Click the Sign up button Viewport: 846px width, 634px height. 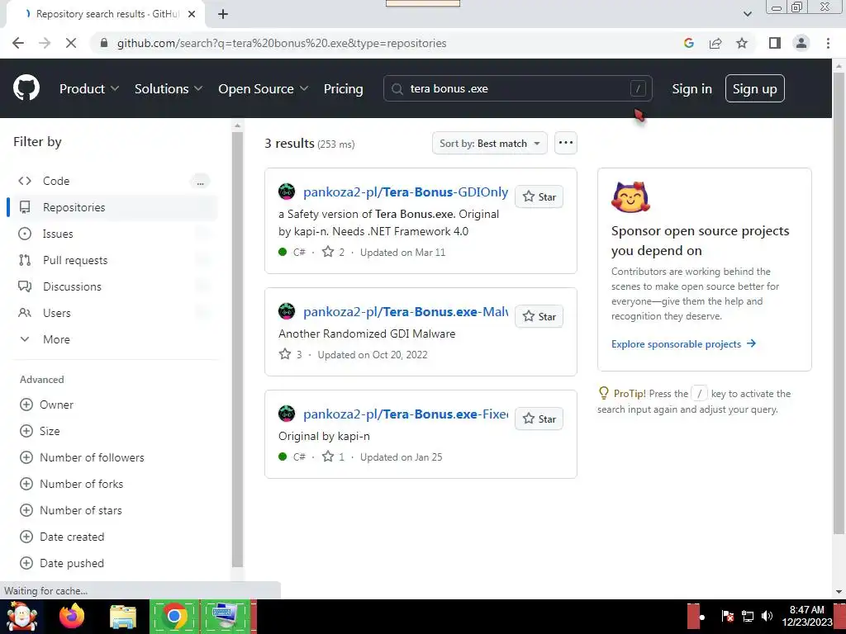click(754, 88)
